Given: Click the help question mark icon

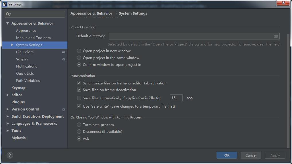Looking at the screenshot, I should pos(10,155).
